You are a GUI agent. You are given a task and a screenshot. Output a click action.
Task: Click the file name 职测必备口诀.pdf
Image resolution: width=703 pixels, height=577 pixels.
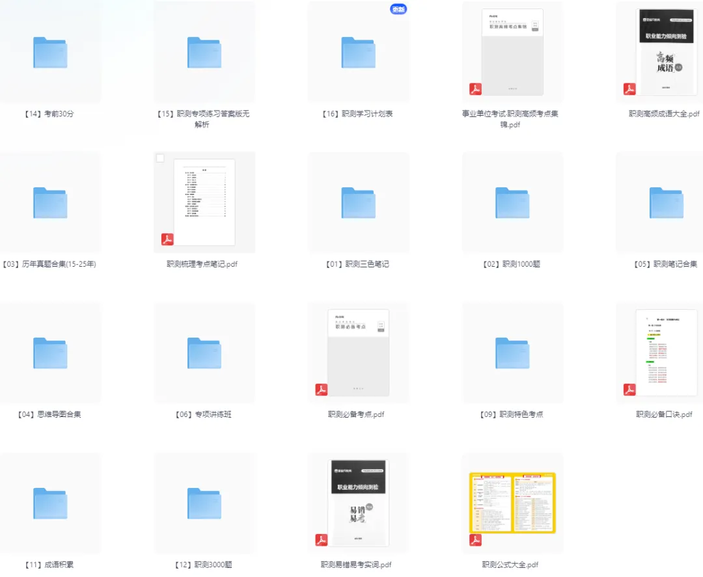click(664, 414)
